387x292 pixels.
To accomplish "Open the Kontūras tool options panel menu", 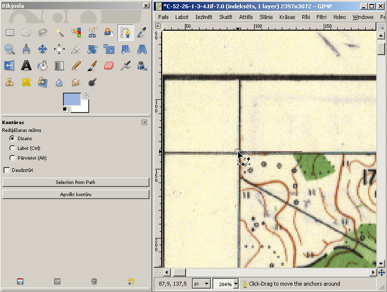I will (x=145, y=123).
